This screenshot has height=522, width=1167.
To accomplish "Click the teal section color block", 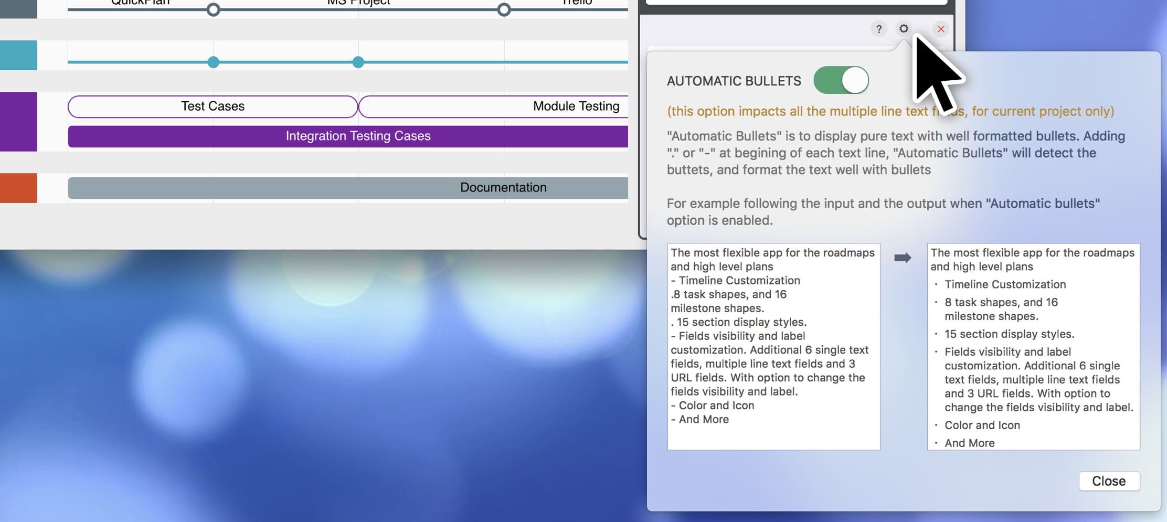I will (18, 55).
